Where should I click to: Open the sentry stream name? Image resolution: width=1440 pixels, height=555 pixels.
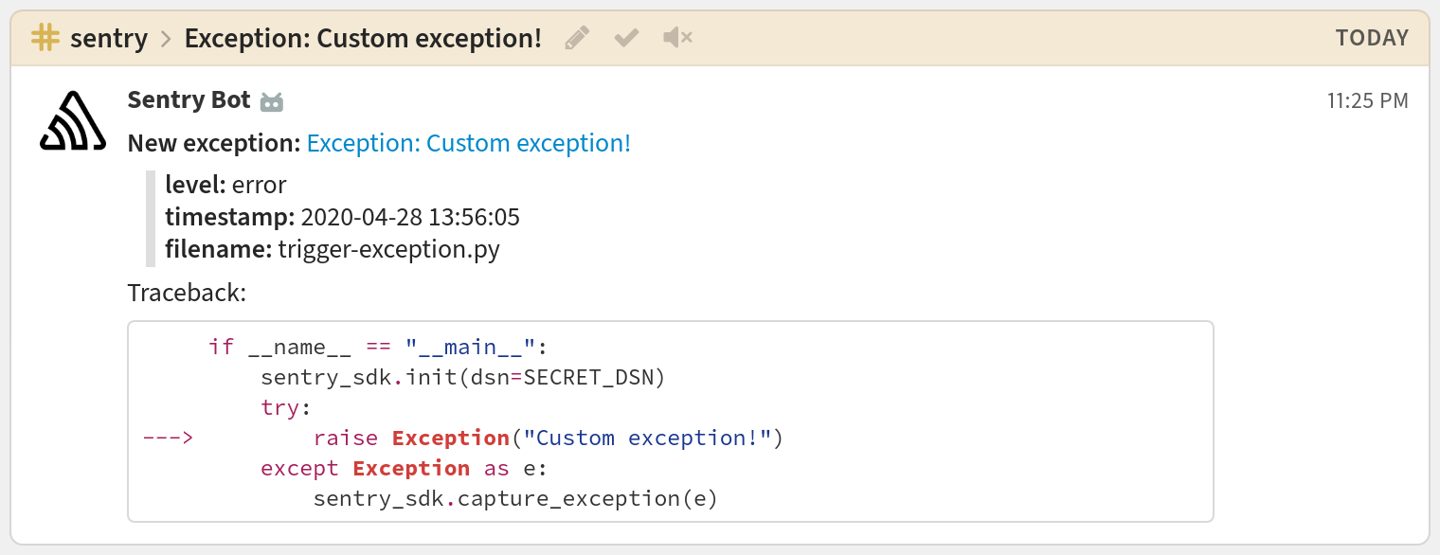click(x=109, y=39)
